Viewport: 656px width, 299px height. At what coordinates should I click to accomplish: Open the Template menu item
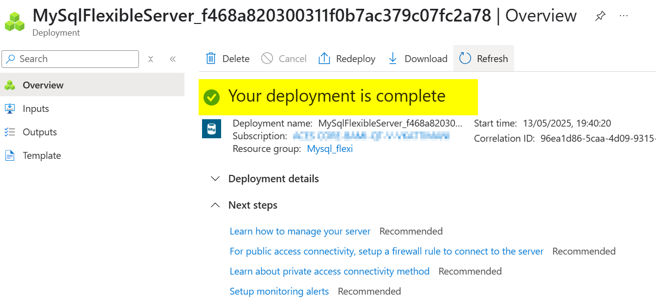tap(92, 155)
